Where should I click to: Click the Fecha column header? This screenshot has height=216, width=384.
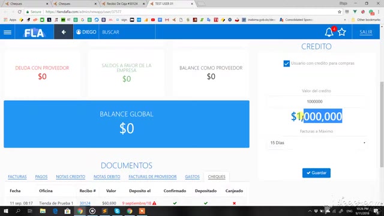(15, 191)
